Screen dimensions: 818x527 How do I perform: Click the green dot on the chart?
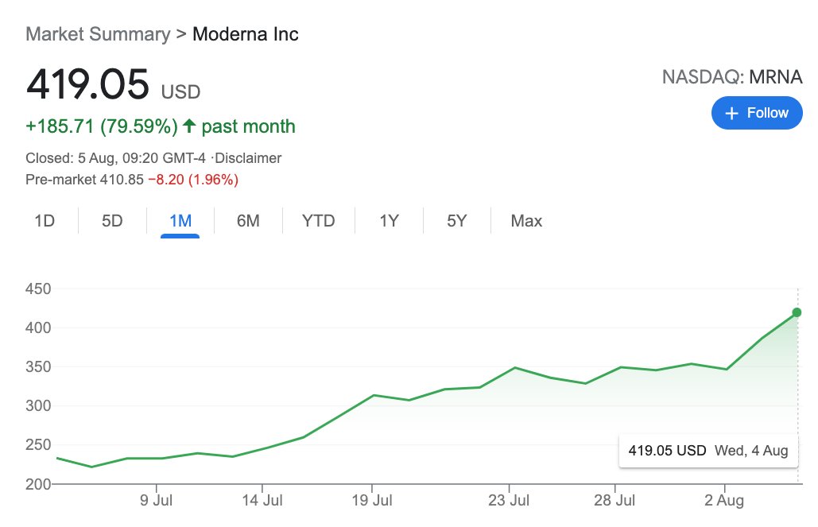point(797,312)
